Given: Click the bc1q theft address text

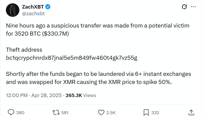Looking at the screenshot, I should 71,58.
